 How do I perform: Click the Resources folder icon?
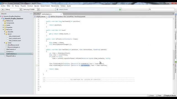(5, 29)
